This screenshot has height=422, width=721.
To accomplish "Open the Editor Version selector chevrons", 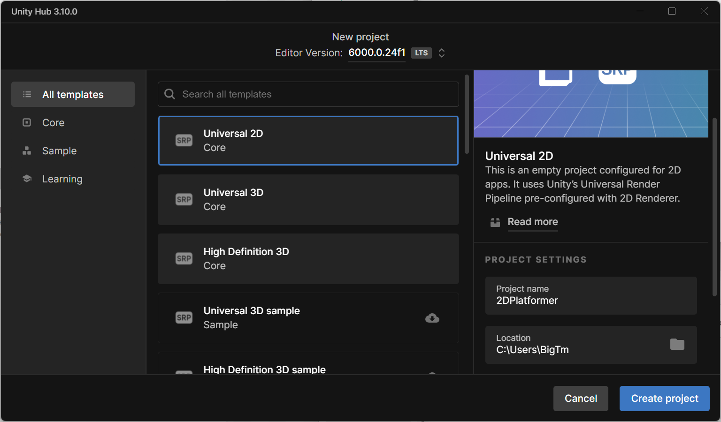I will 442,53.
